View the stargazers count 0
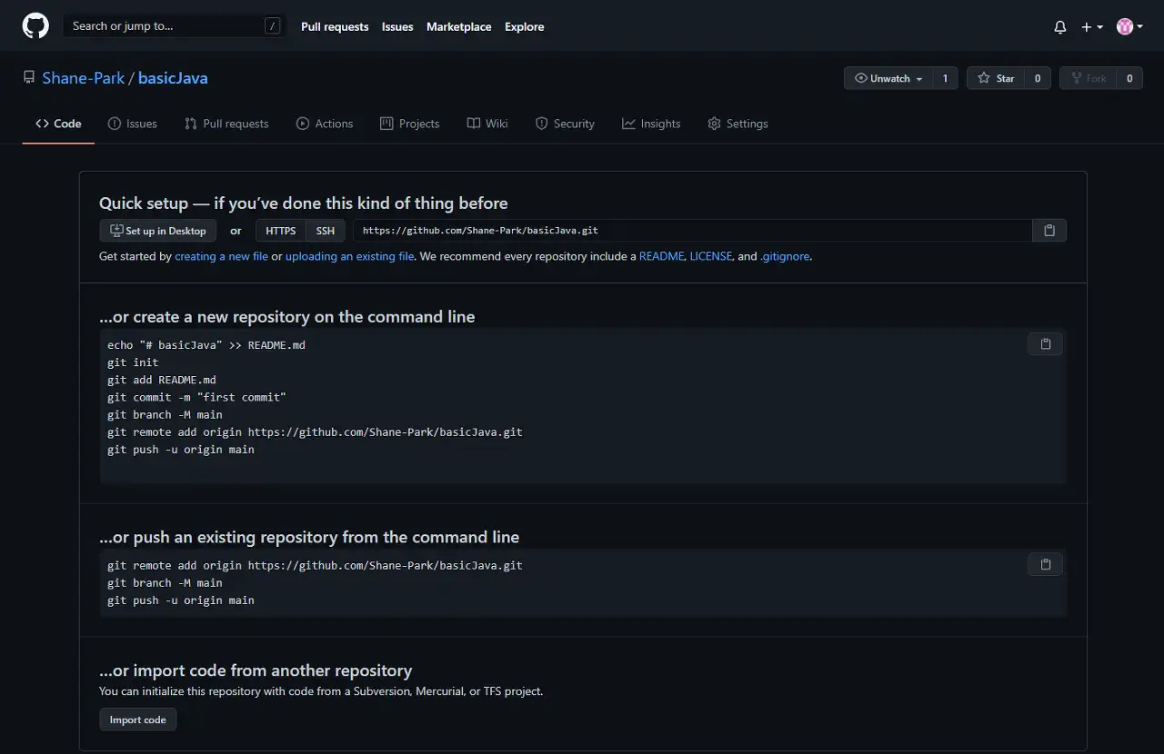The image size is (1164, 754). [1038, 78]
